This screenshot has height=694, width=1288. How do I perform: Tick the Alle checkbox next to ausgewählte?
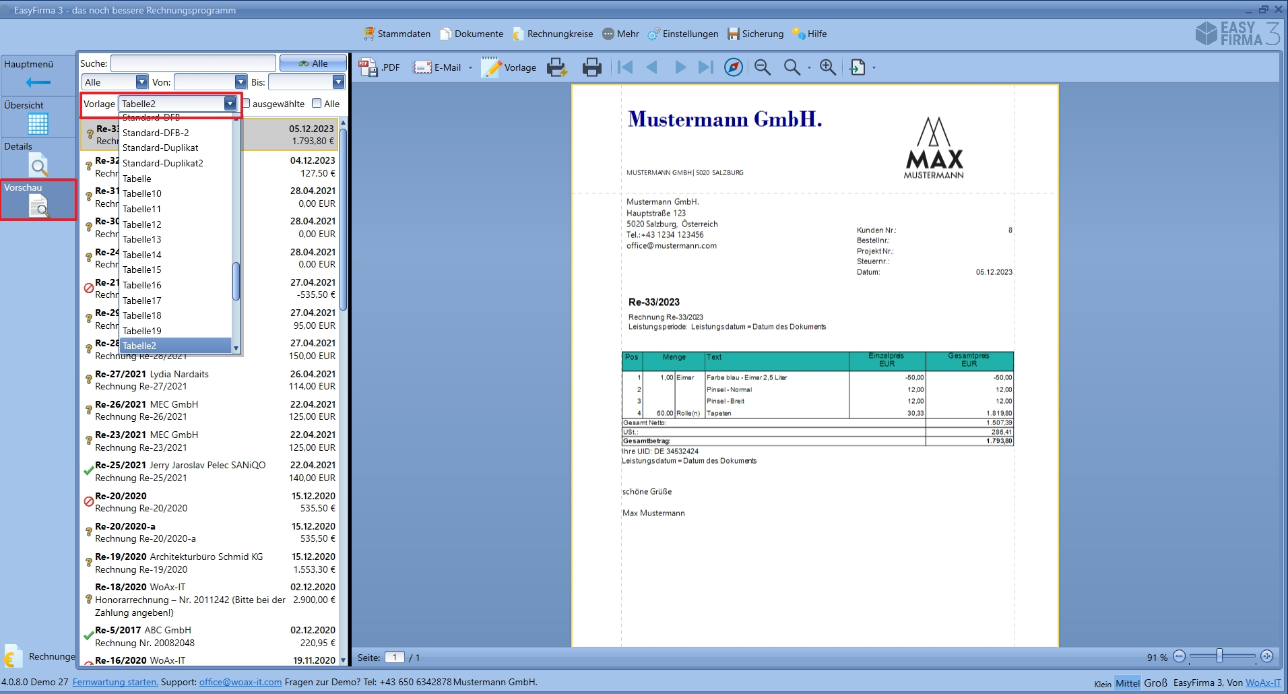pos(317,104)
